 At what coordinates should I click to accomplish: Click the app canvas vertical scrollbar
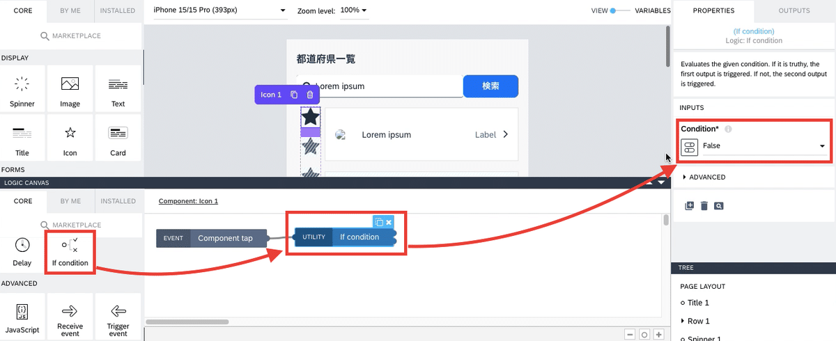coord(668,47)
